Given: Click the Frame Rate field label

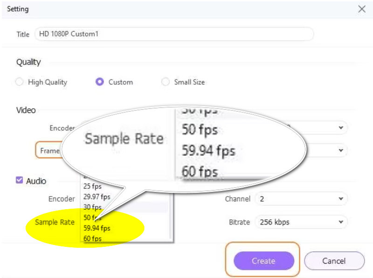Looking at the screenshot, I should 50,151.
